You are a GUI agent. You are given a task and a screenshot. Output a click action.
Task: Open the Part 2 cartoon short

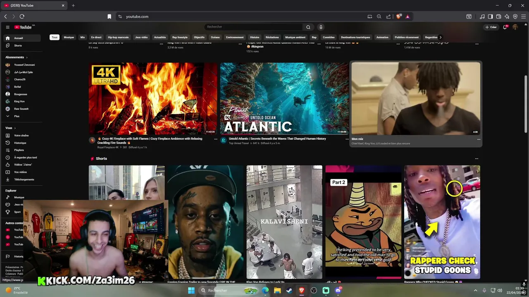[x=363, y=222]
